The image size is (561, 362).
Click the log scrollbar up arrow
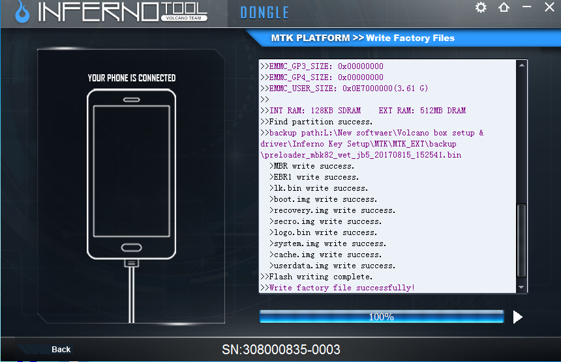coord(522,65)
